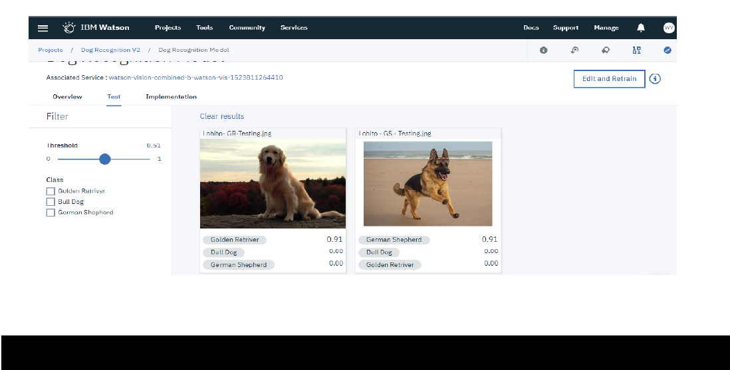Click the filled info icon in the project toolbar
Screen dimensions: 730x370
pos(543,50)
